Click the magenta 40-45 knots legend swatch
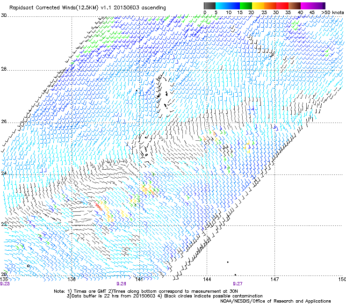This screenshot has height=304, width=346. coord(307,6)
